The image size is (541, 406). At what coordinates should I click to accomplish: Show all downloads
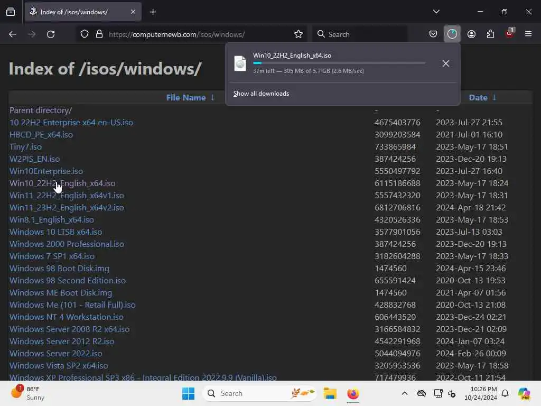[261, 94]
